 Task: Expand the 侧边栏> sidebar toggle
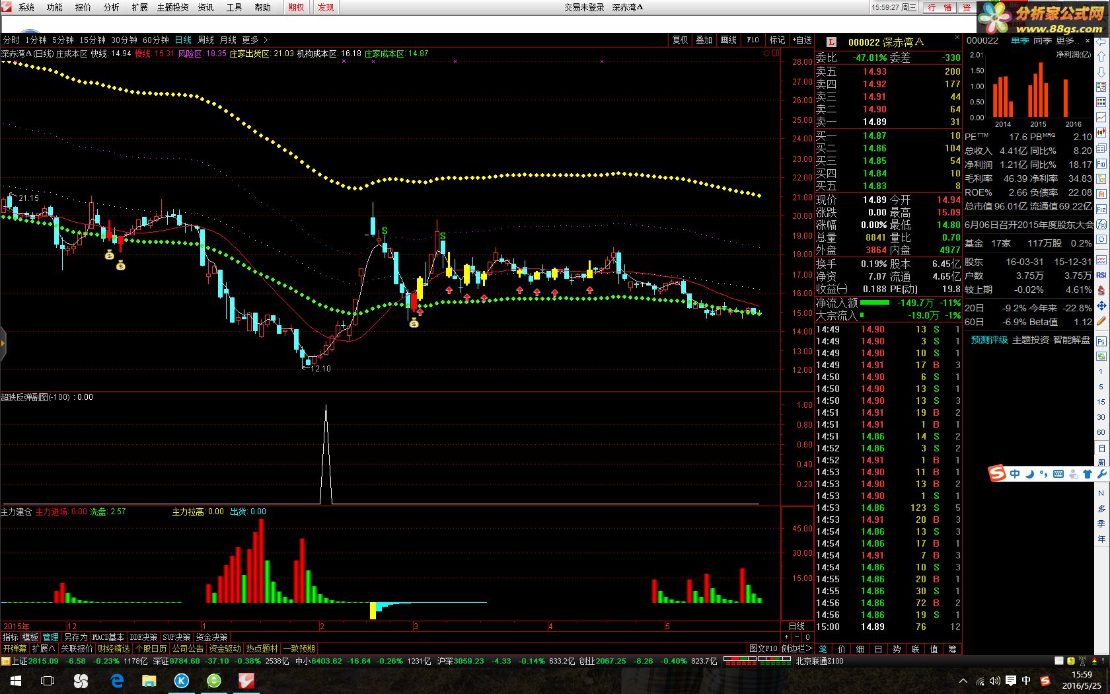coord(797,648)
